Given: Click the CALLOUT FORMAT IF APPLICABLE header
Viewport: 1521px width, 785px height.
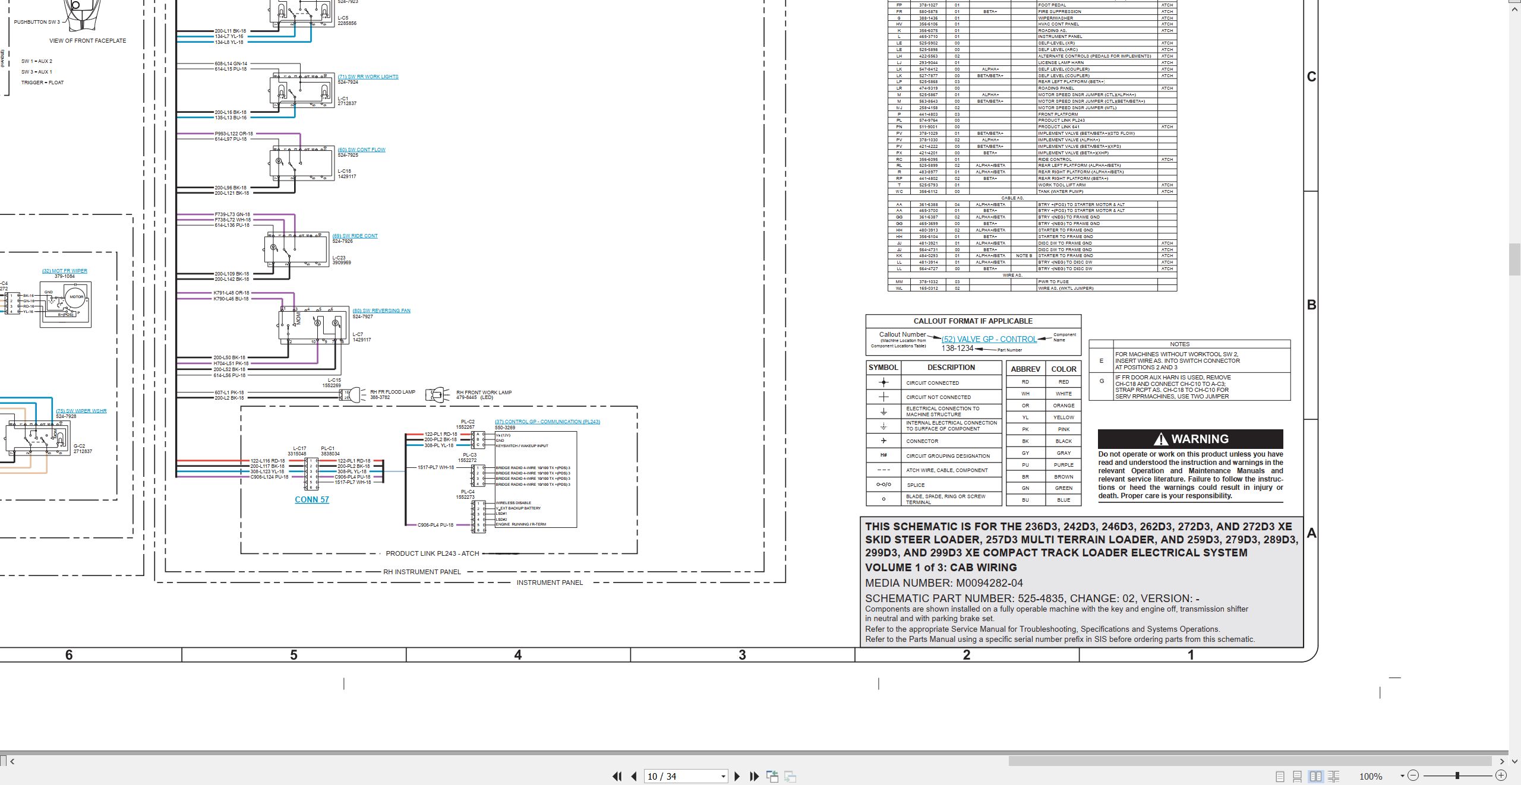Looking at the screenshot, I should click(973, 321).
